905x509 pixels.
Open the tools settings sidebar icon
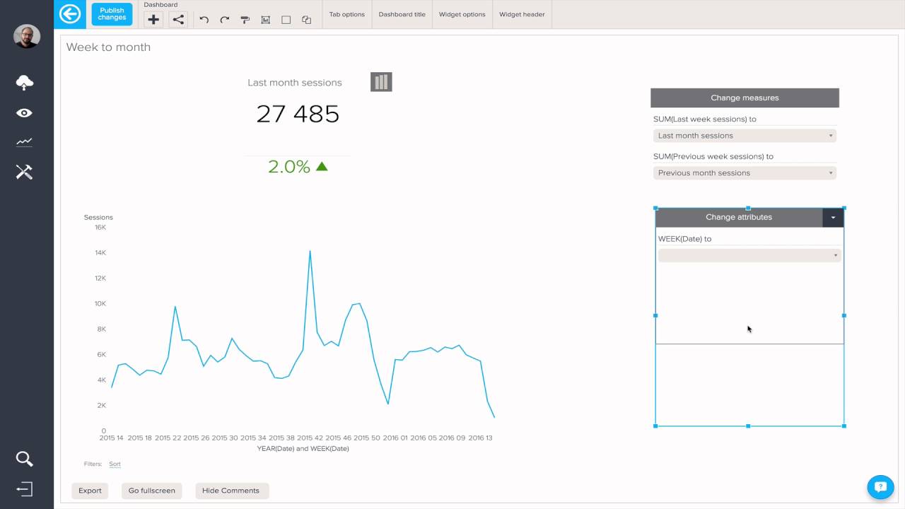[25, 172]
